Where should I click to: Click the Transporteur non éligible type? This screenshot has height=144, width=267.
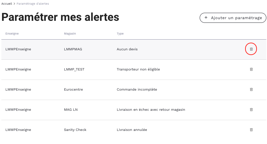click(138, 69)
